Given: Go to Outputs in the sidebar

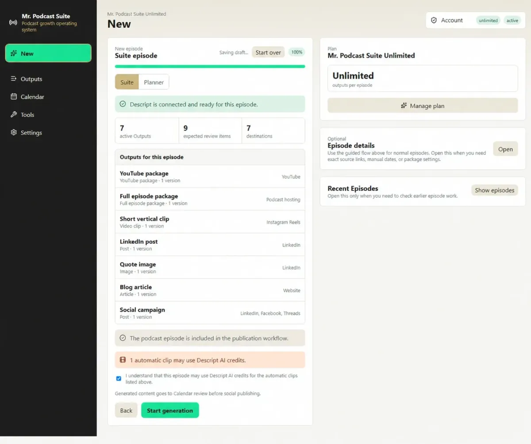Looking at the screenshot, I should [48, 79].
